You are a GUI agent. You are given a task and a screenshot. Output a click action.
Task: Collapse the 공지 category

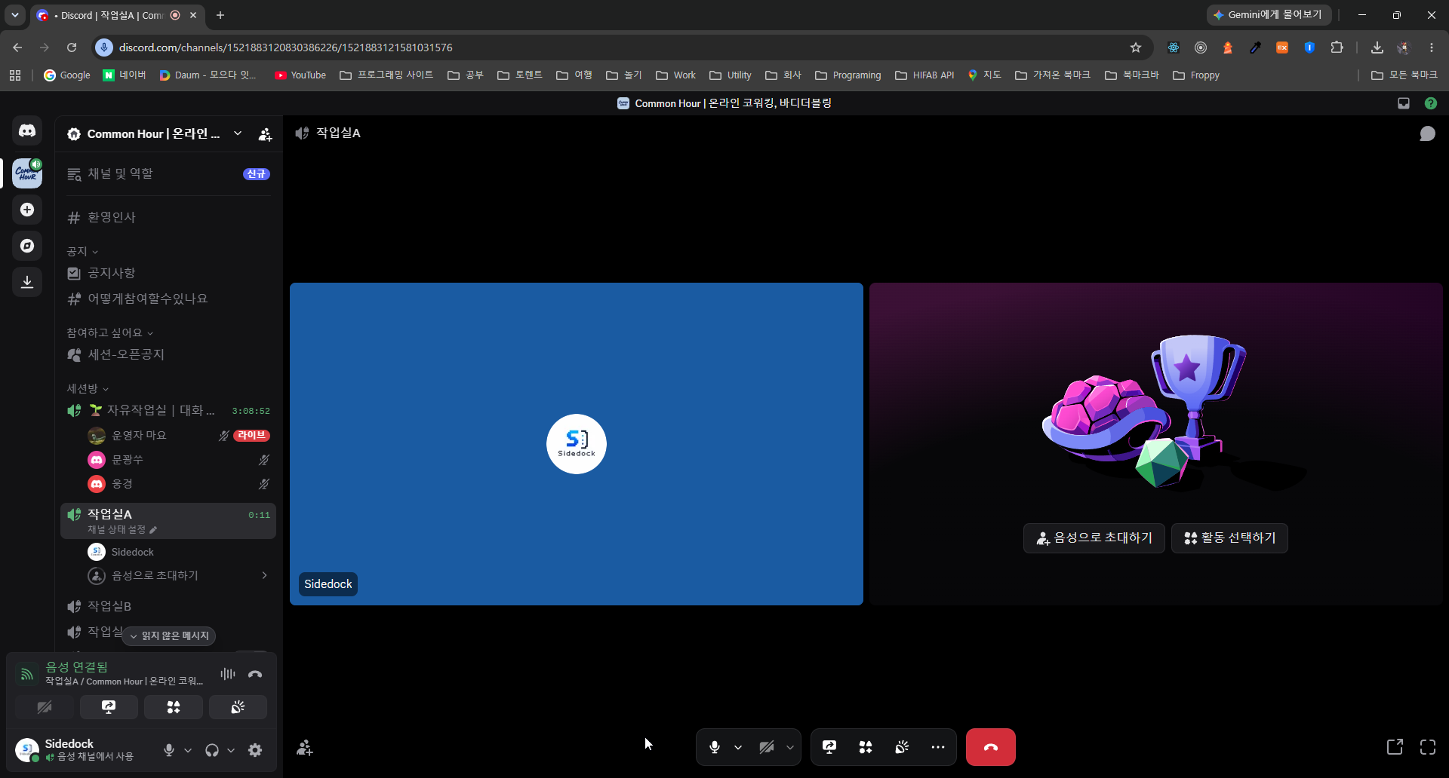82,251
